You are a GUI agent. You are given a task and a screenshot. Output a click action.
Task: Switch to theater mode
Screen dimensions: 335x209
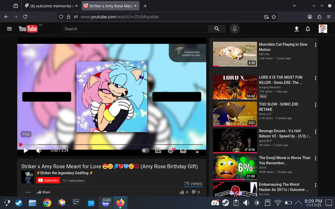[x=183, y=150]
